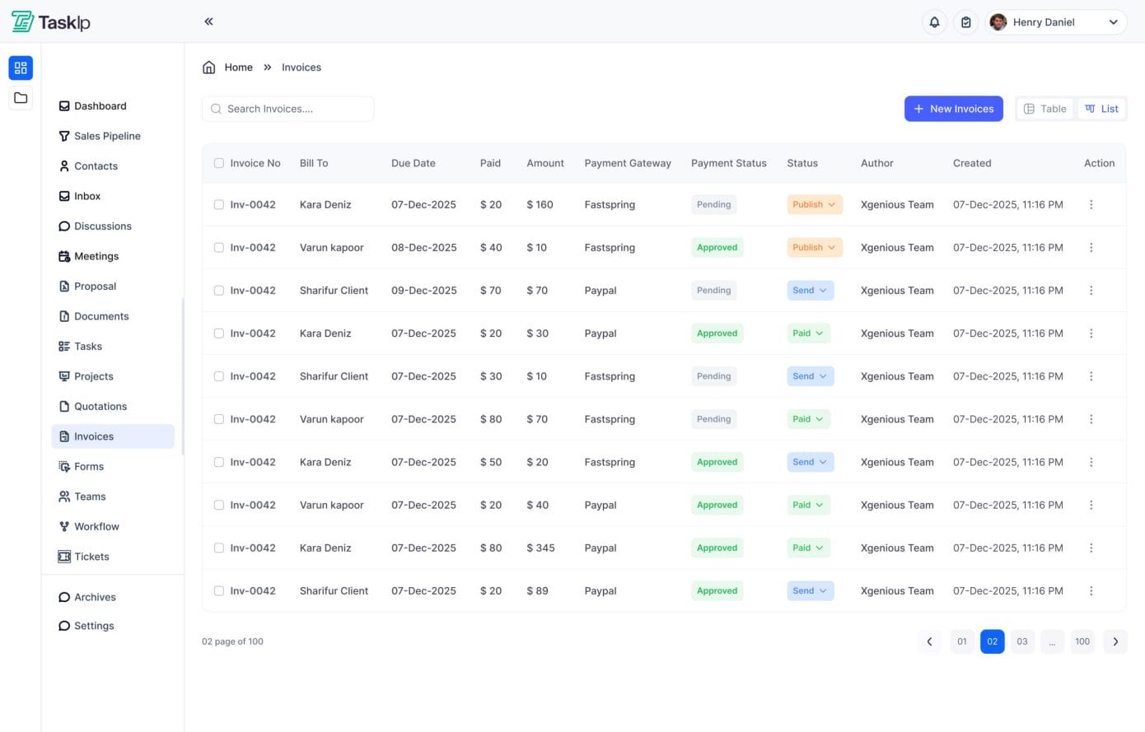Screen dimensions: 1145x732
Task: Go to page 03
Action: point(1021,641)
